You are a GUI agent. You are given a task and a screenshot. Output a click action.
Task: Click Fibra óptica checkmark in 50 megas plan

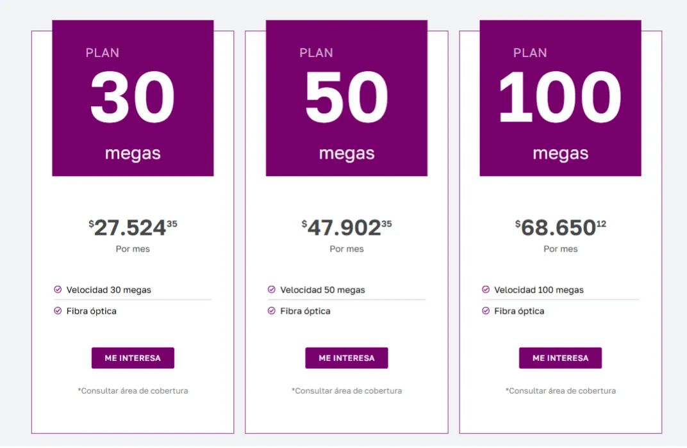(272, 310)
